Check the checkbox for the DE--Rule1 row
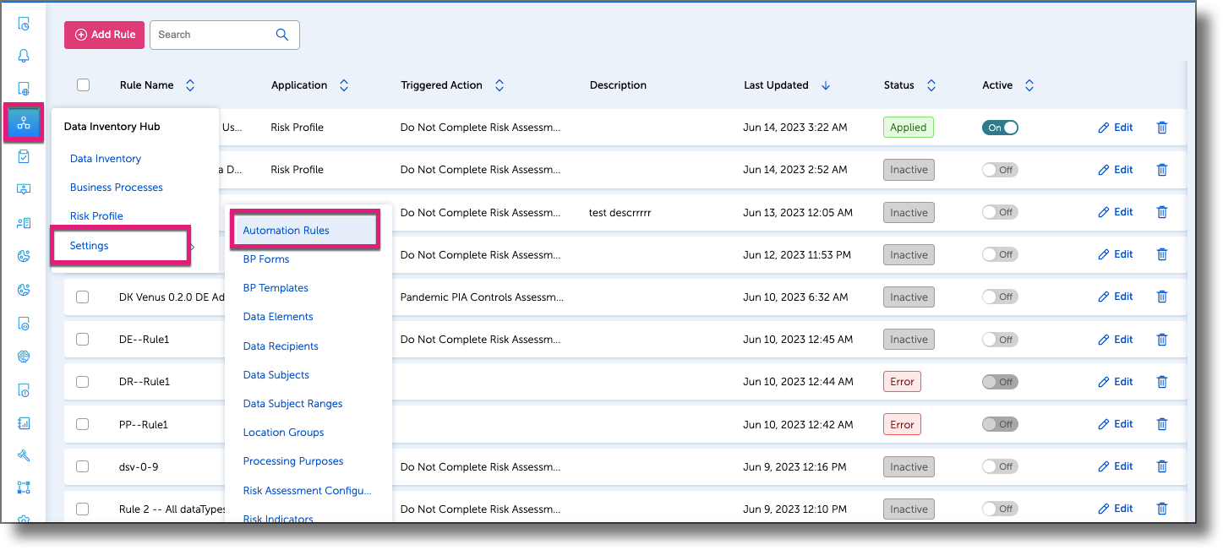Screen dimensions: 1223x550 (82, 339)
